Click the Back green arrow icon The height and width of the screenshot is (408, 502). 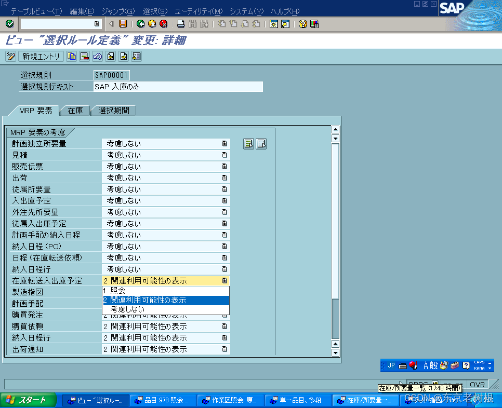tap(141, 23)
